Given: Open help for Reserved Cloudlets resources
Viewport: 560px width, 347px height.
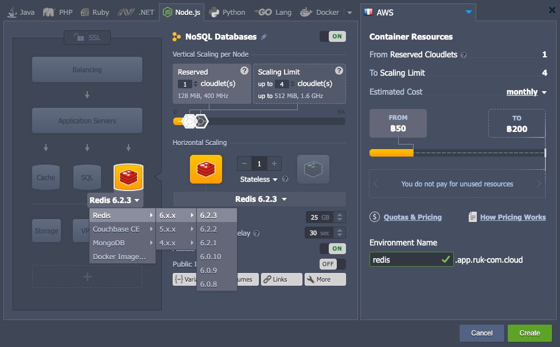Looking at the screenshot, I should [464, 55].
